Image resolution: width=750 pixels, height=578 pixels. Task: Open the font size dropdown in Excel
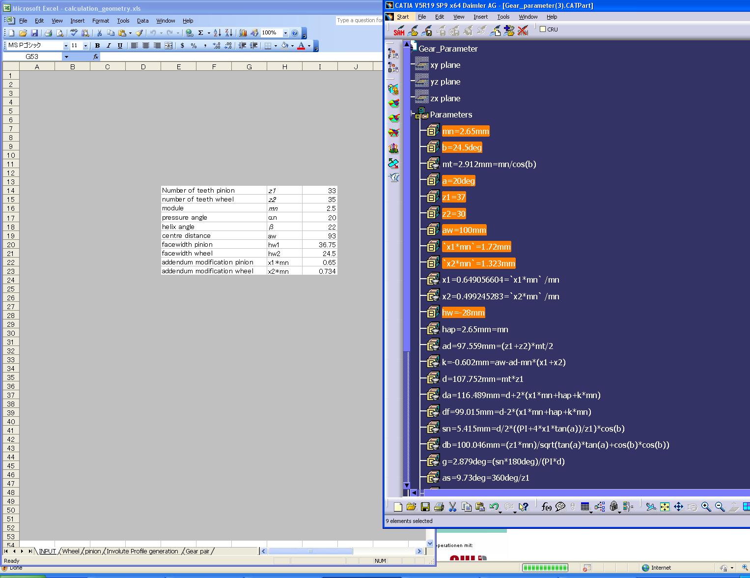click(85, 46)
